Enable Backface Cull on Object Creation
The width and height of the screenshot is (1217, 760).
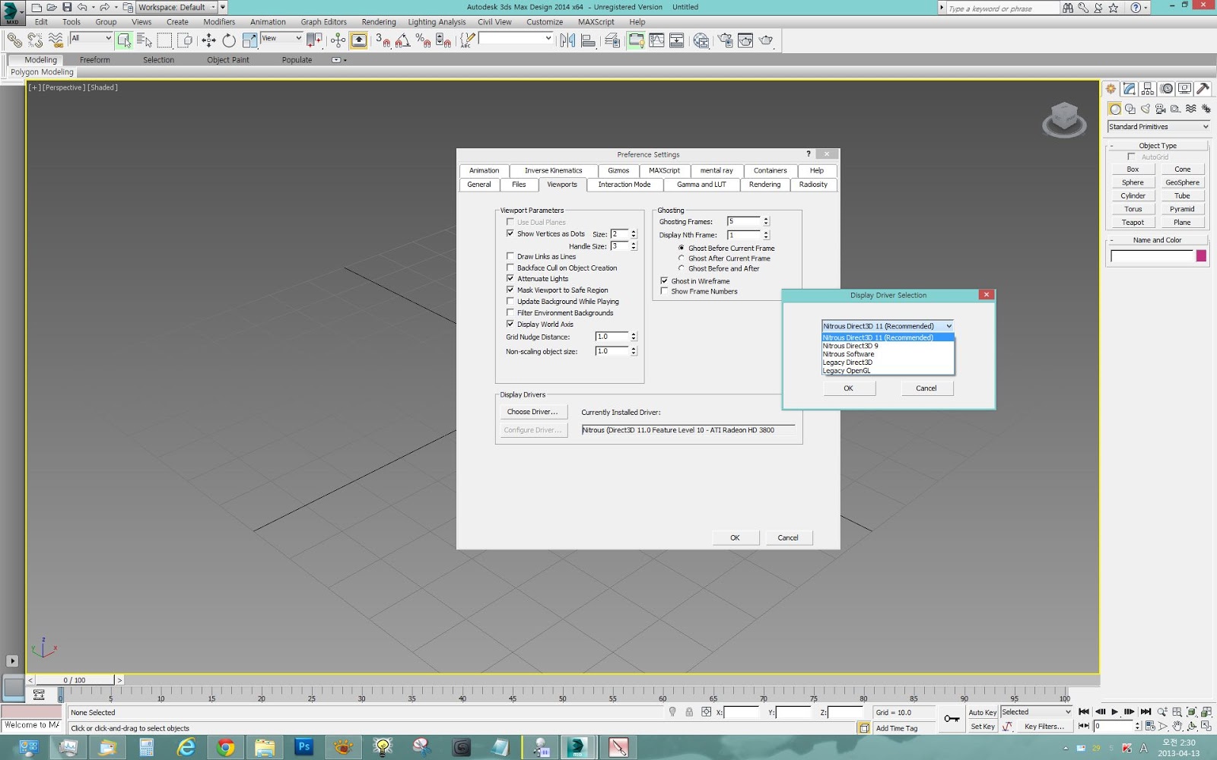click(510, 268)
